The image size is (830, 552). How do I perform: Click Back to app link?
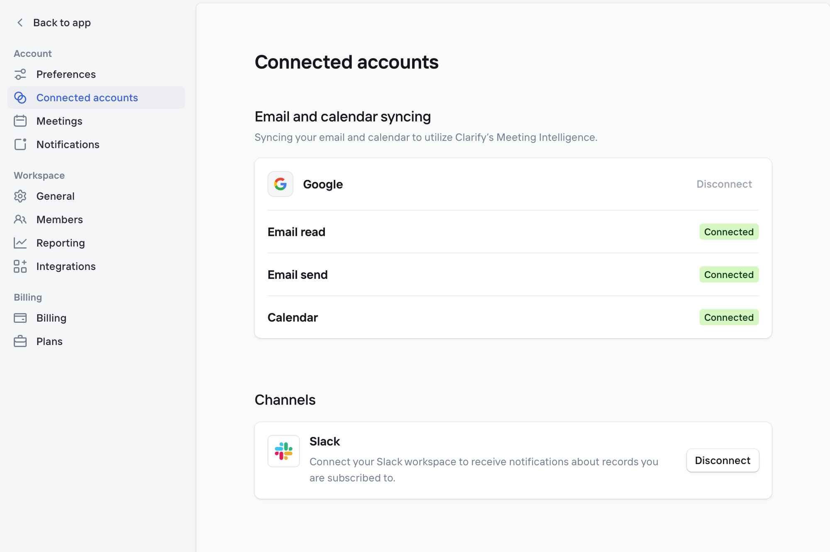pos(62,23)
